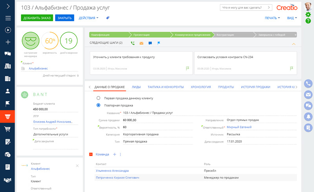Add a feed message using blue chat icon

coord(150,43)
